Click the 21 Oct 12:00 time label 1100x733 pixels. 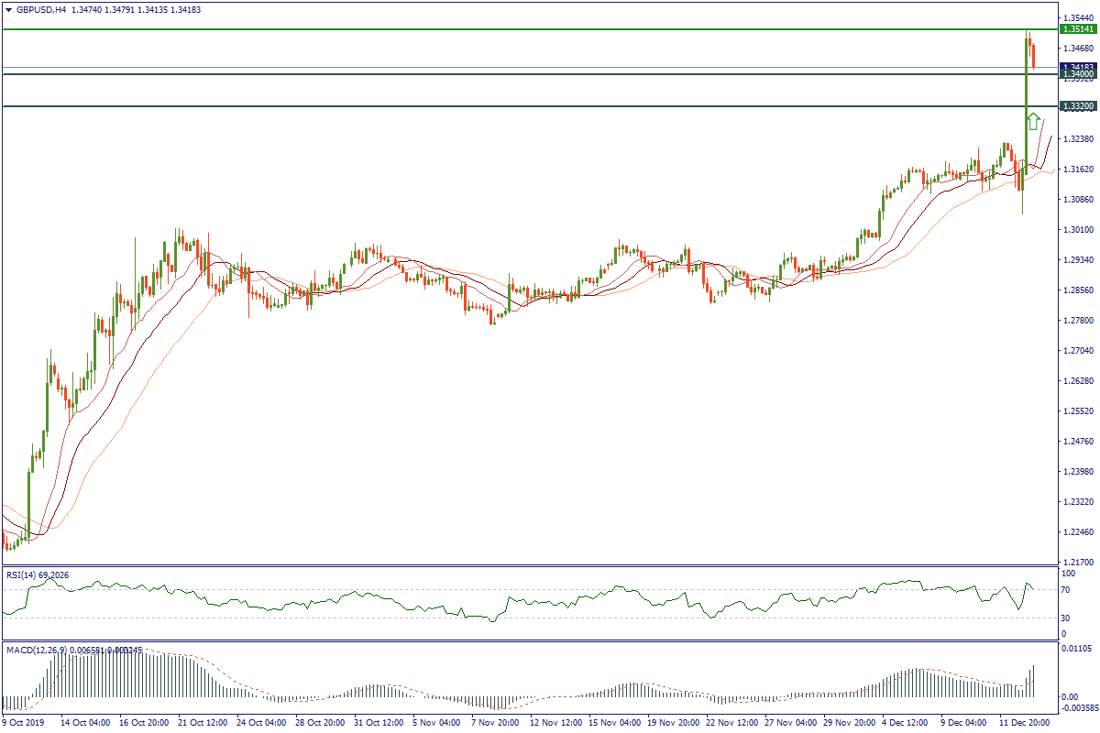[203, 722]
